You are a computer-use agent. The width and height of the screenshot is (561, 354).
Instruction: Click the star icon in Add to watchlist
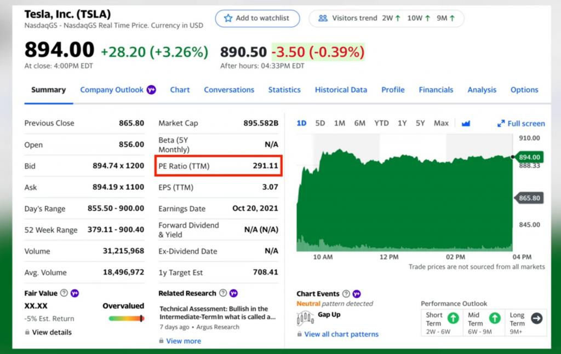228,18
